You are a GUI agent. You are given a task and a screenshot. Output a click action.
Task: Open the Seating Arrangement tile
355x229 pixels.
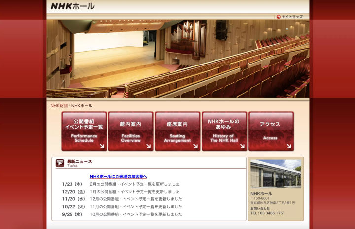point(177,131)
